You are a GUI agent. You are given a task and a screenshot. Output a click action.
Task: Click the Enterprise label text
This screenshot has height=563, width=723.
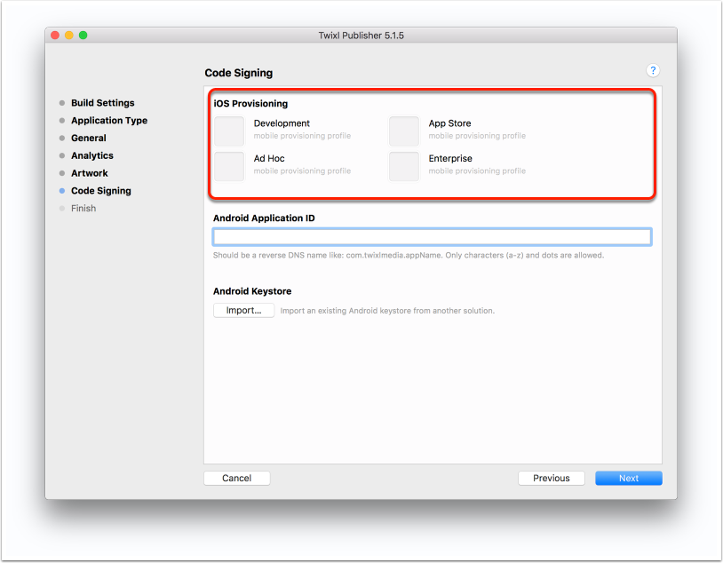pos(450,158)
